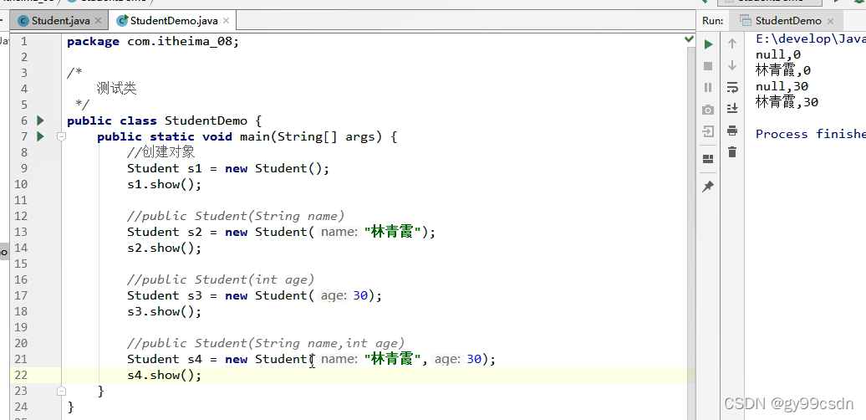Close the Student.java tab
The image size is (866, 420).
[99, 21]
